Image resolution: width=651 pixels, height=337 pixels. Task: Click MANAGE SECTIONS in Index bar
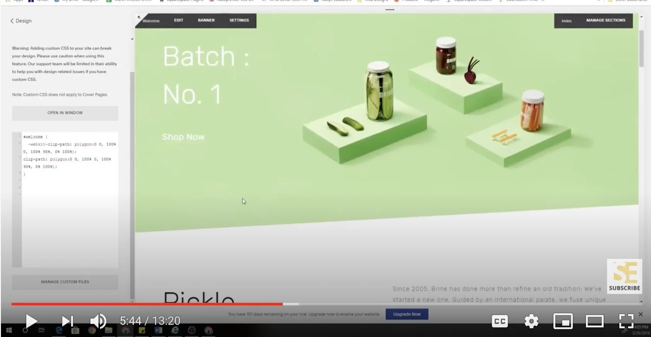606,20
